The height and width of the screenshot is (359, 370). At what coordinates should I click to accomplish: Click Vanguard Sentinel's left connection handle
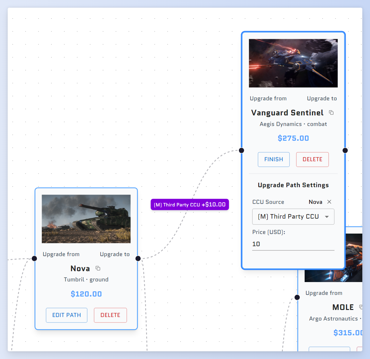[242, 150]
